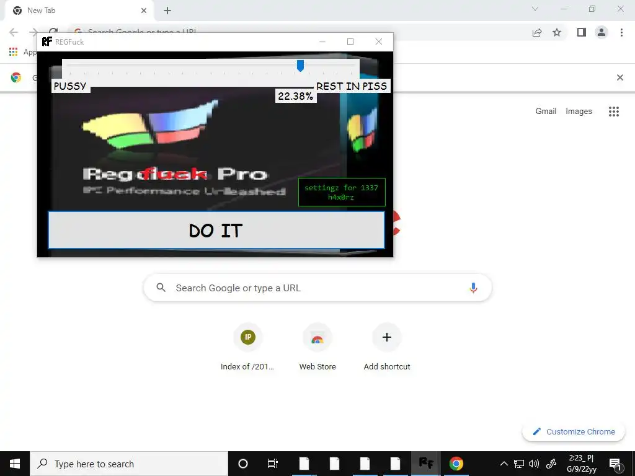This screenshot has width=635, height=476.
Task: Dismiss the Chrome info bar
Action: (x=620, y=77)
